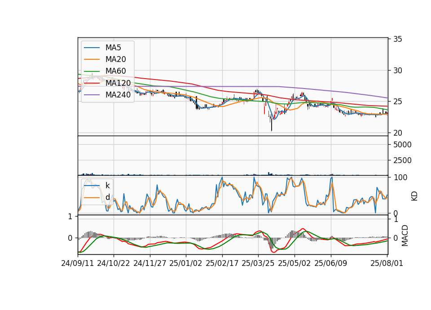Click the MA240 legend label
Image resolution: width=431 pixels, height=310 pixels.
(x=118, y=95)
